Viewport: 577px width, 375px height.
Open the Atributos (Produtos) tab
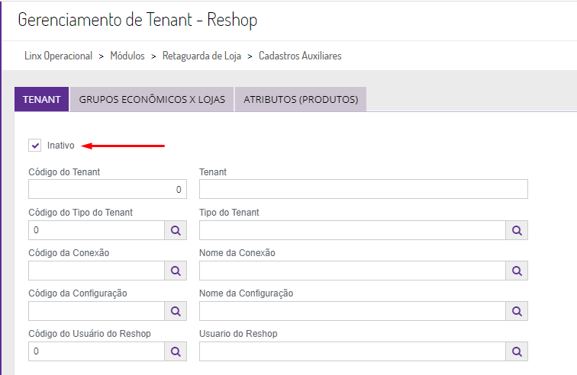301,100
